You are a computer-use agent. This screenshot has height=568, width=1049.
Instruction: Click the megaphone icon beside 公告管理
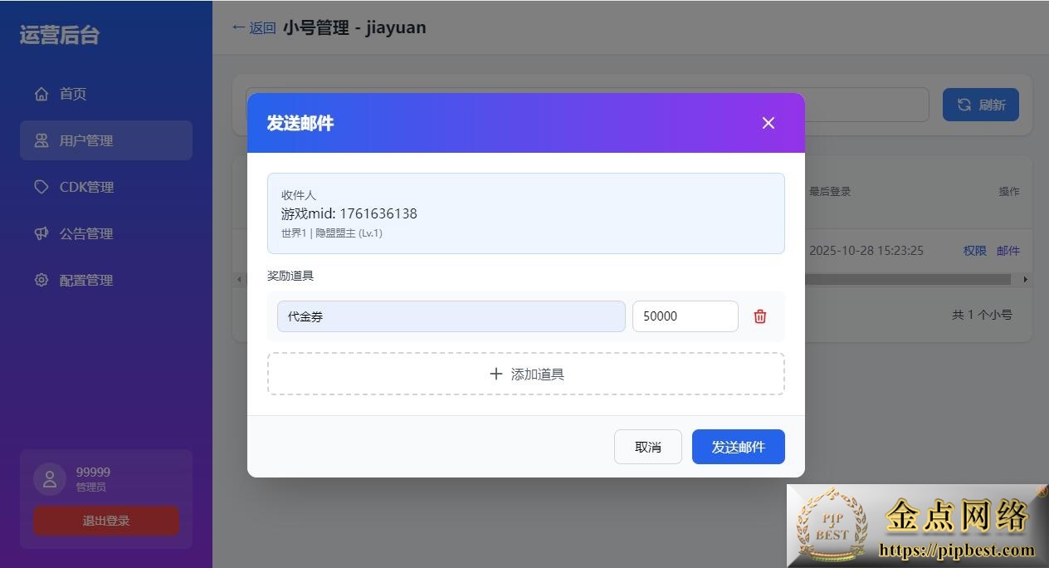click(x=42, y=233)
